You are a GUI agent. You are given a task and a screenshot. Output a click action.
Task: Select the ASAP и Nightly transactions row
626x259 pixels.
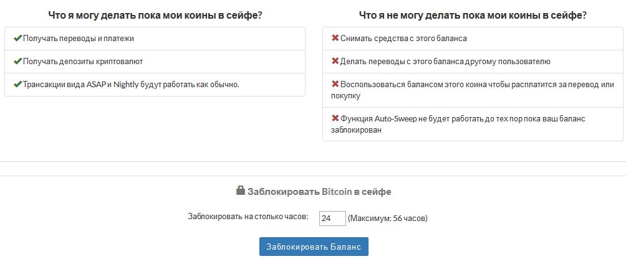tap(155, 85)
